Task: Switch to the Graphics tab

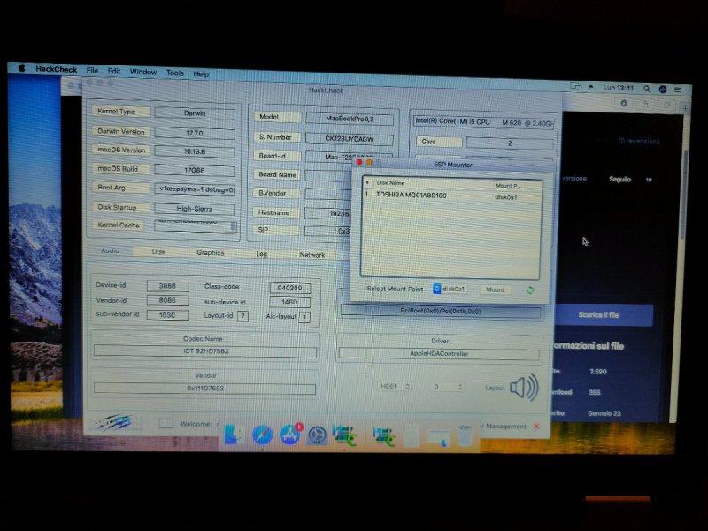Action: (211, 252)
